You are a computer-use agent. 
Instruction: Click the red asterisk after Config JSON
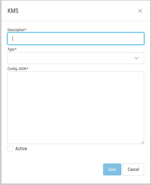pyautogui.click(x=27, y=68)
